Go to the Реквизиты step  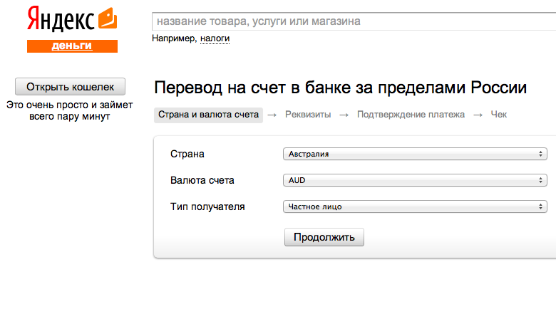click(308, 115)
